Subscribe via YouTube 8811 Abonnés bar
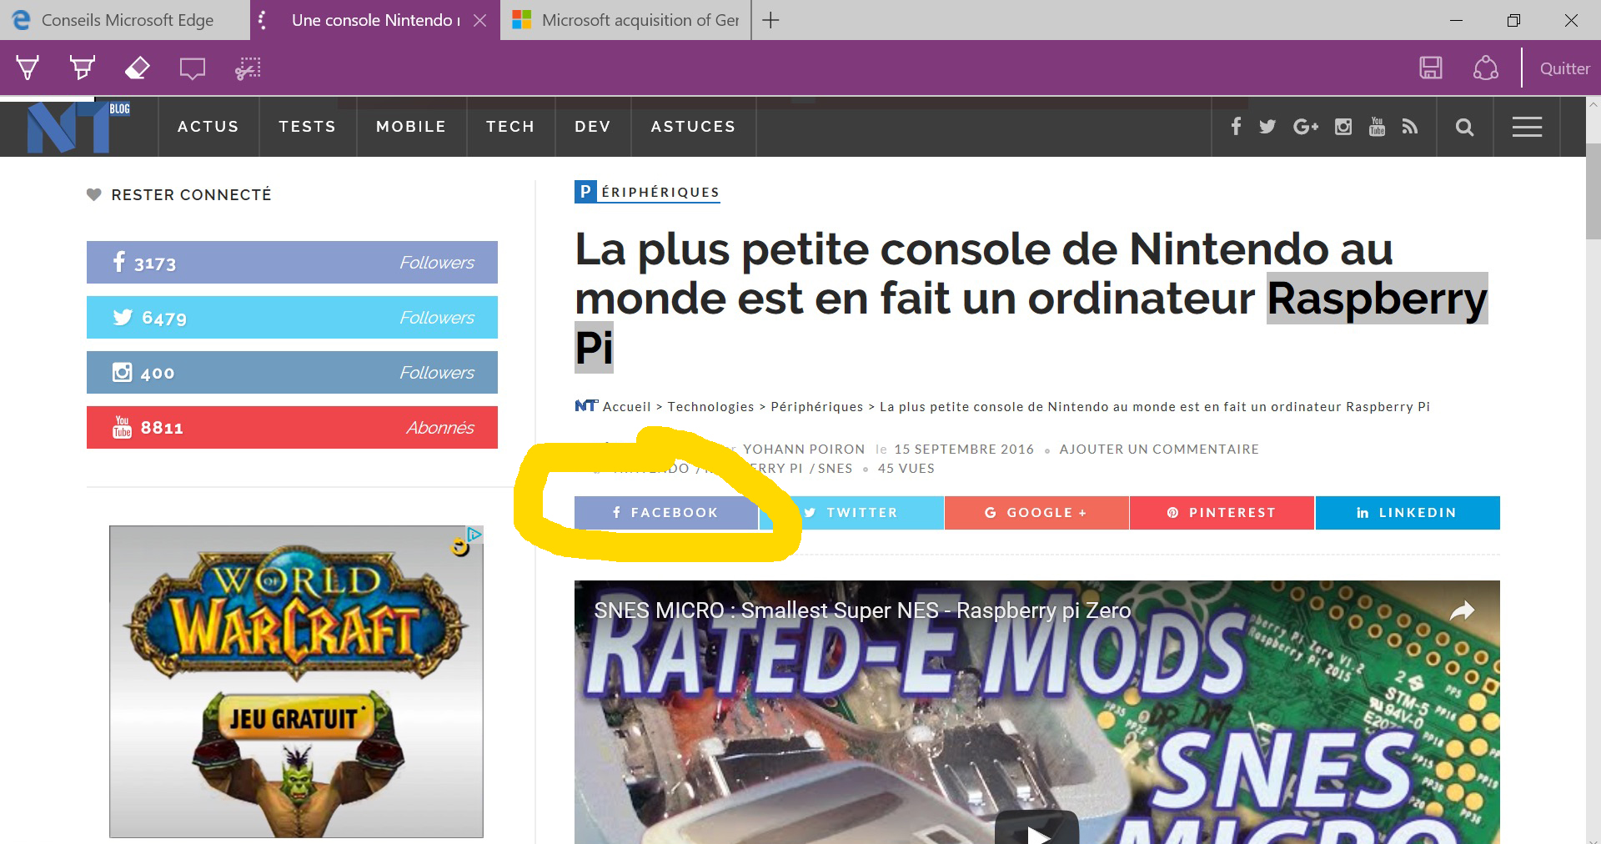Screen dimensions: 1601x844 pos(292,428)
